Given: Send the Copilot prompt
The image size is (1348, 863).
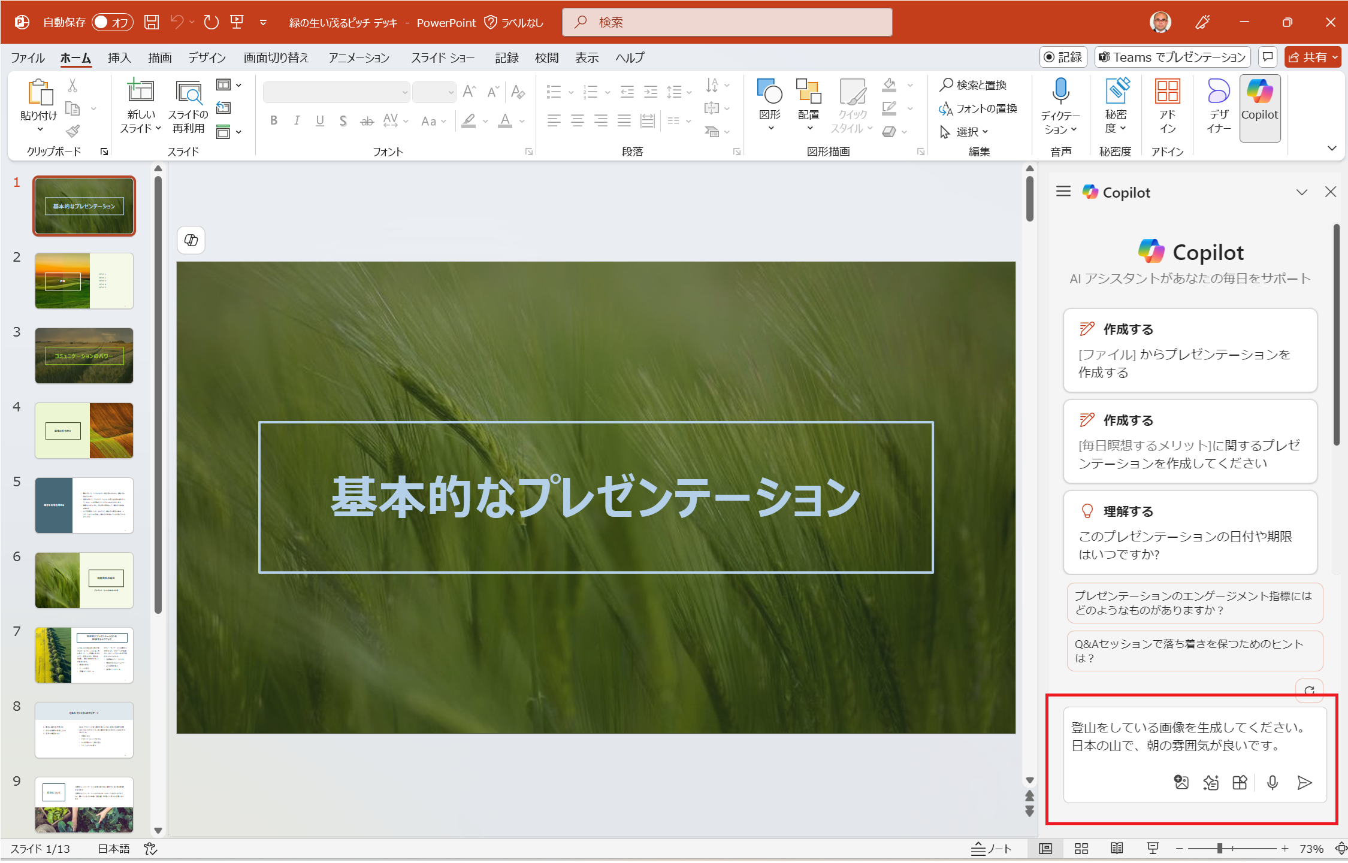Looking at the screenshot, I should click(x=1304, y=782).
